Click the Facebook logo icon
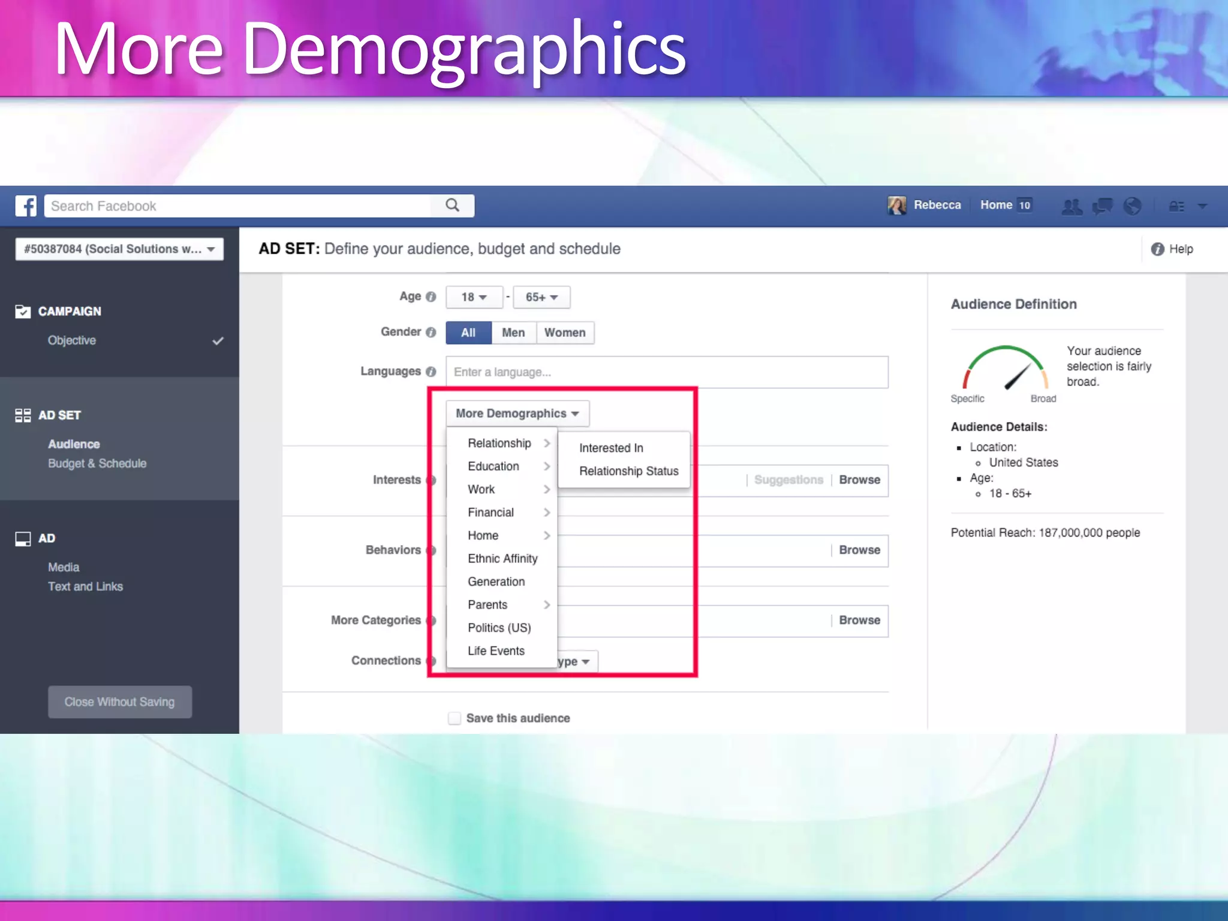The height and width of the screenshot is (921, 1228). [x=26, y=206]
